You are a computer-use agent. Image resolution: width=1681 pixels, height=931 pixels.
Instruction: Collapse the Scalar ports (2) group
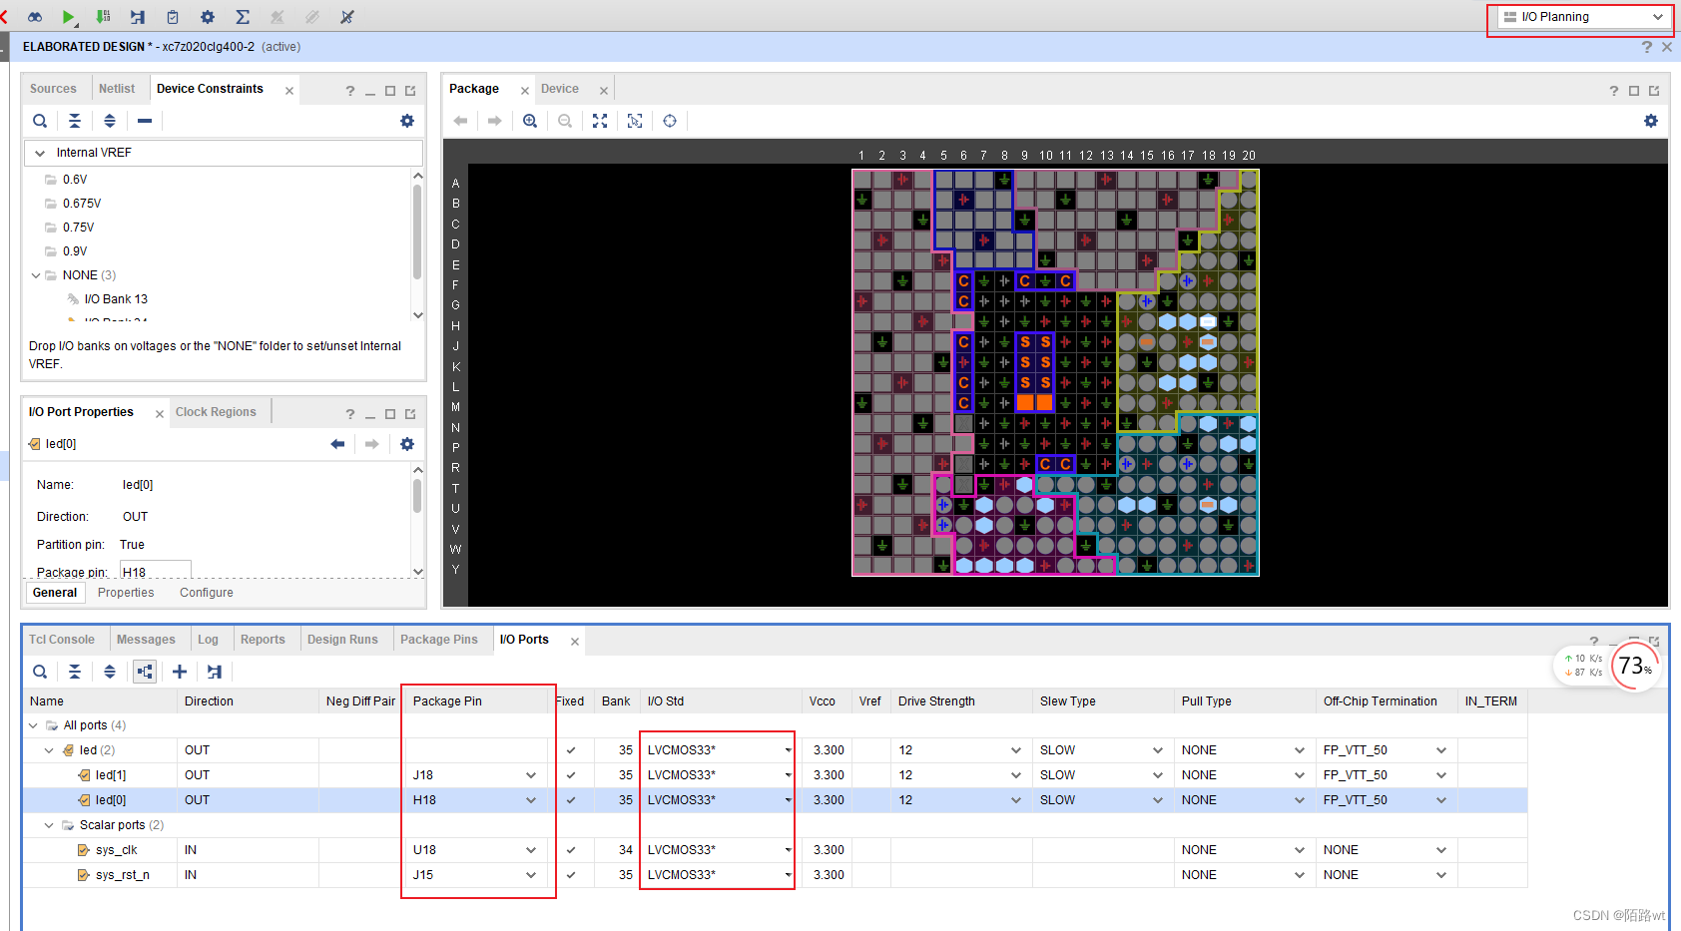click(x=49, y=825)
